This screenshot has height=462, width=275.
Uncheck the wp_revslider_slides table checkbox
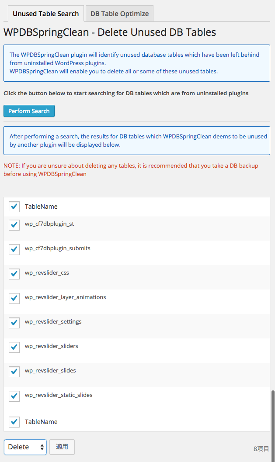point(14,372)
